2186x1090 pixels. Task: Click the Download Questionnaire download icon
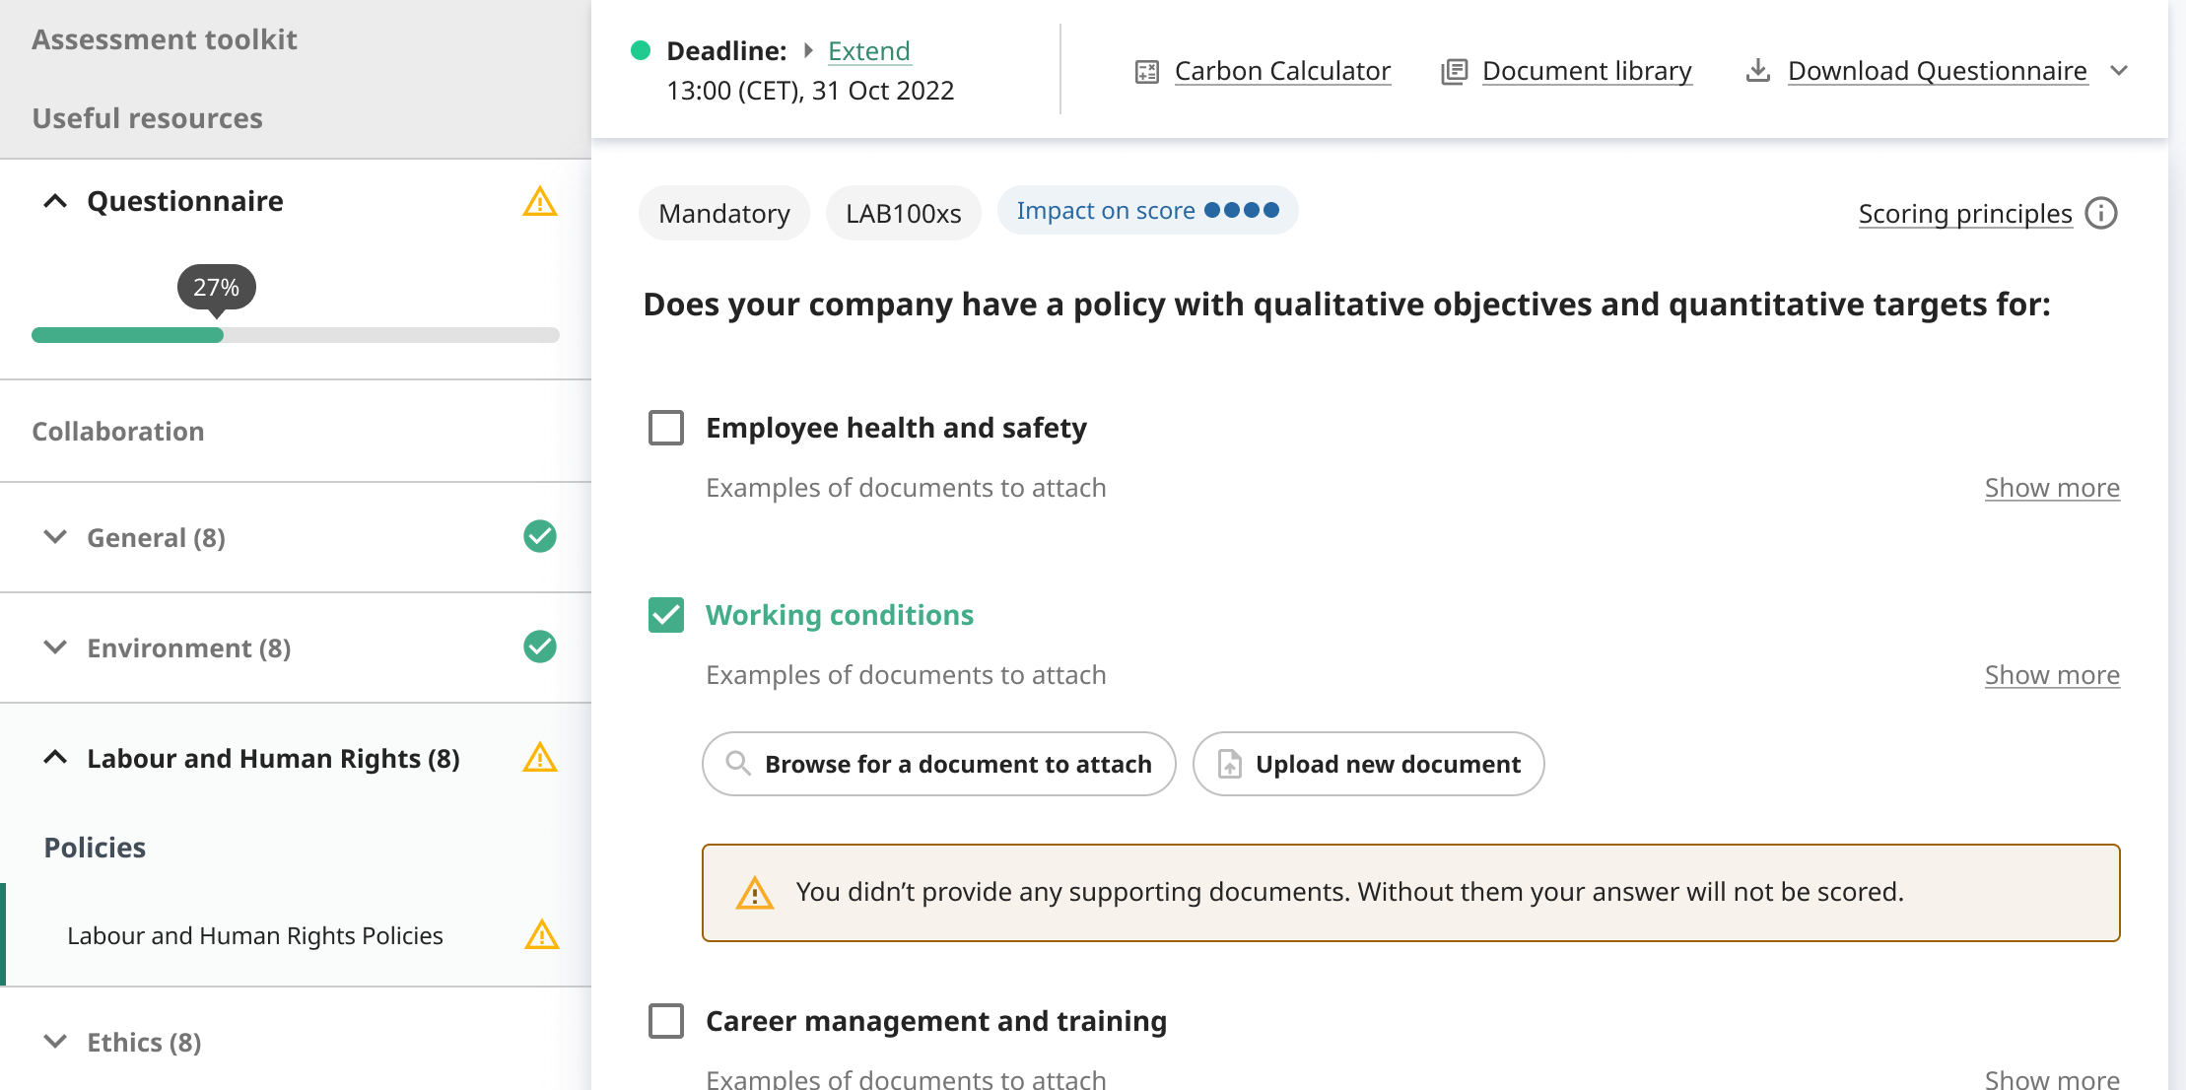pos(1757,70)
